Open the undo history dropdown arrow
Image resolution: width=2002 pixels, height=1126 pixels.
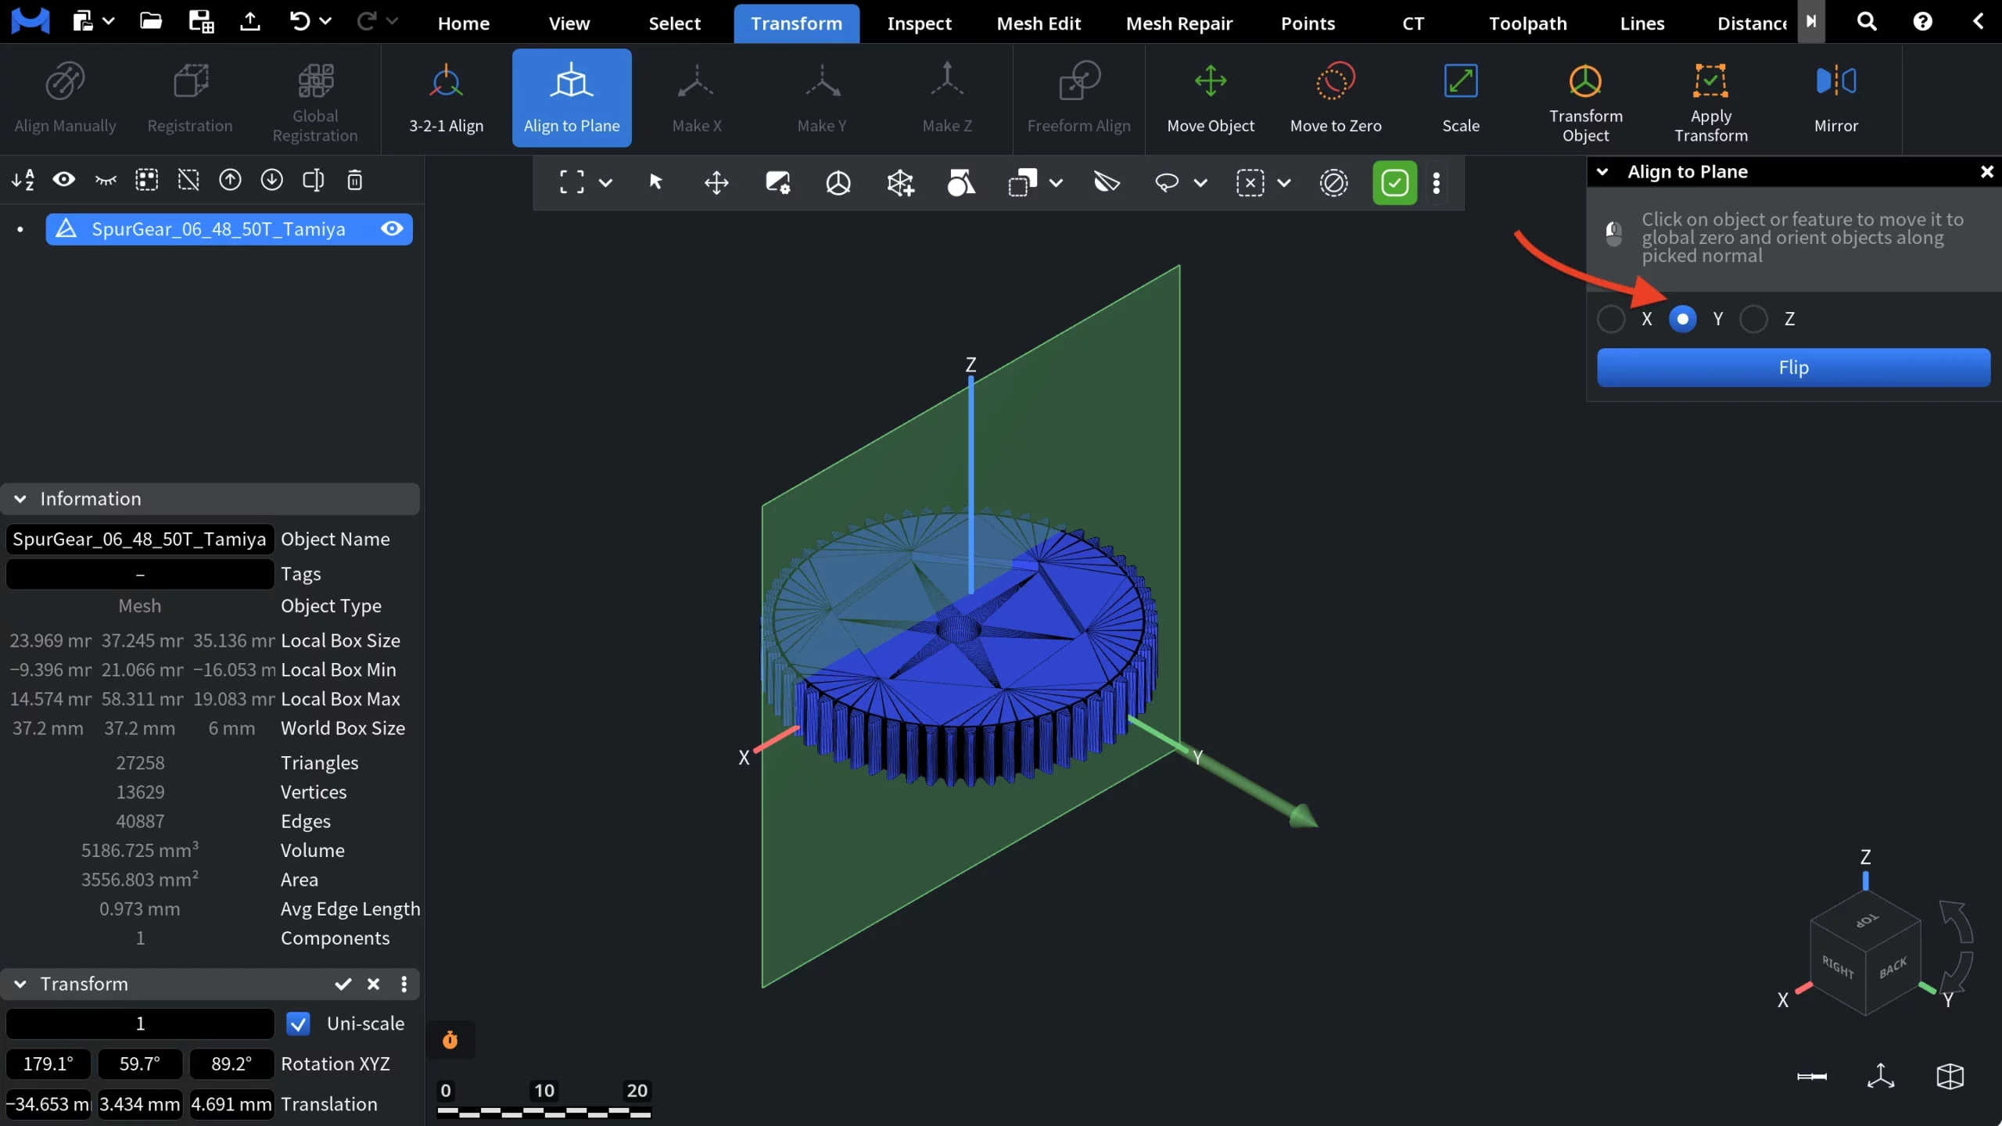325,21
